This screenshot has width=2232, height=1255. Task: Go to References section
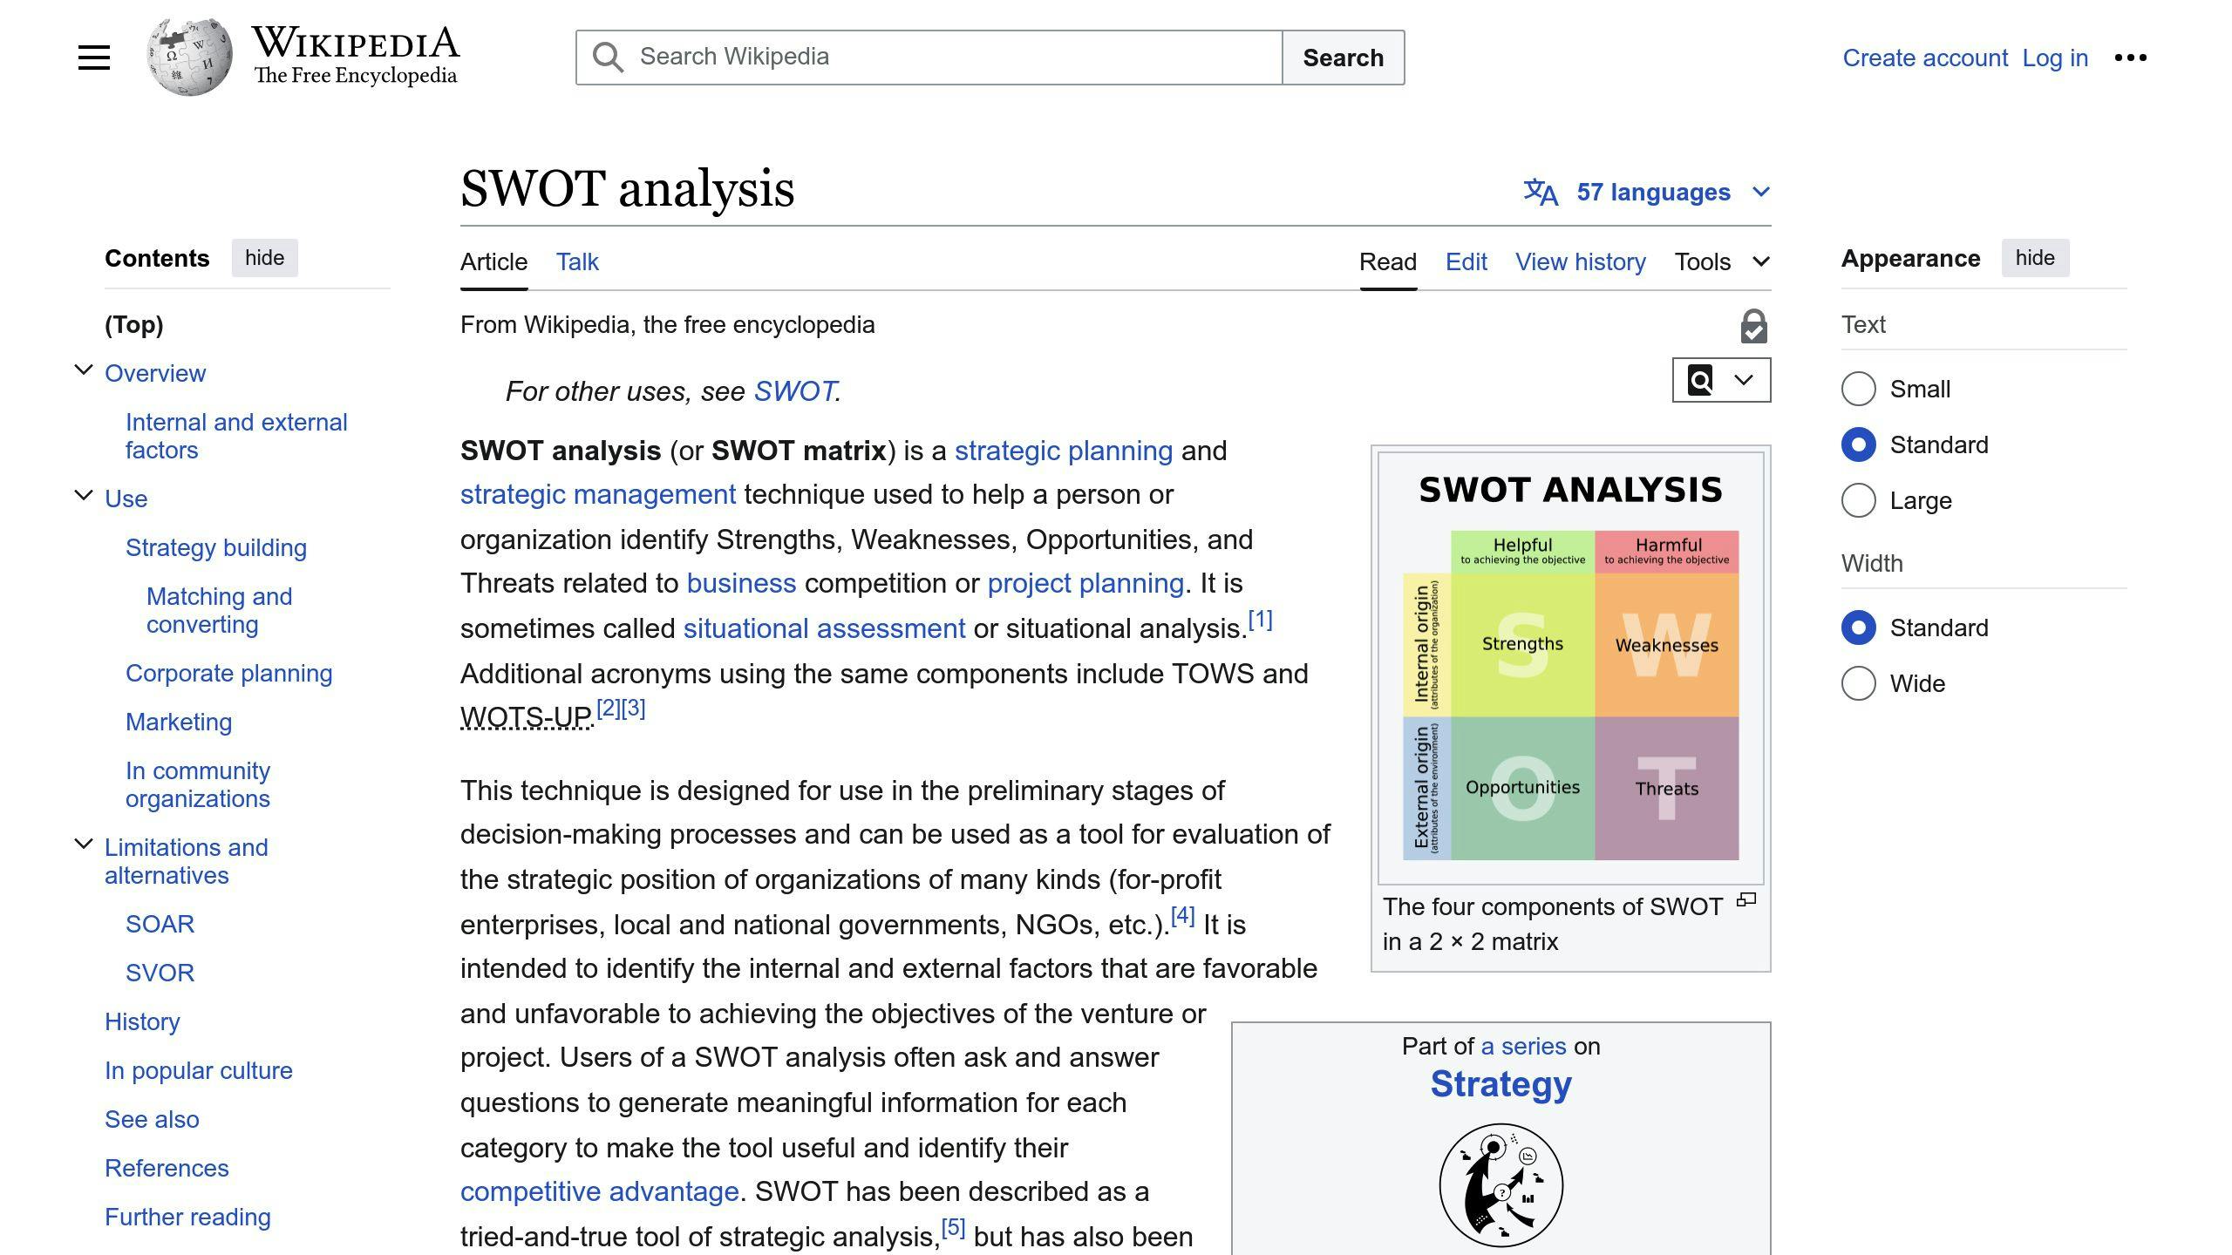tap(167, 1168)
